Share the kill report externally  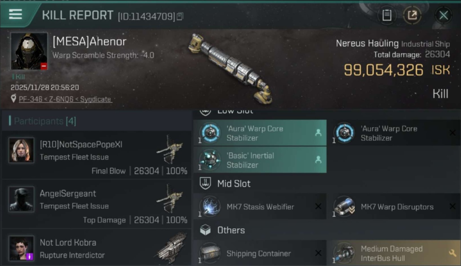412,15
